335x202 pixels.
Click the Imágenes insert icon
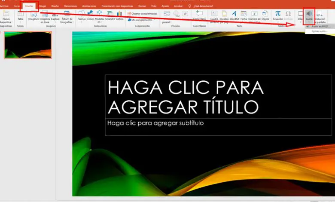coord(33,16)
